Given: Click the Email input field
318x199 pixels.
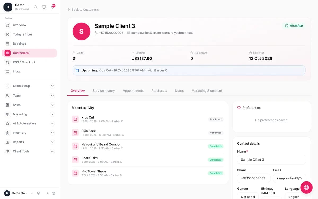Looking at the screenshot, I should click(290, 178).
